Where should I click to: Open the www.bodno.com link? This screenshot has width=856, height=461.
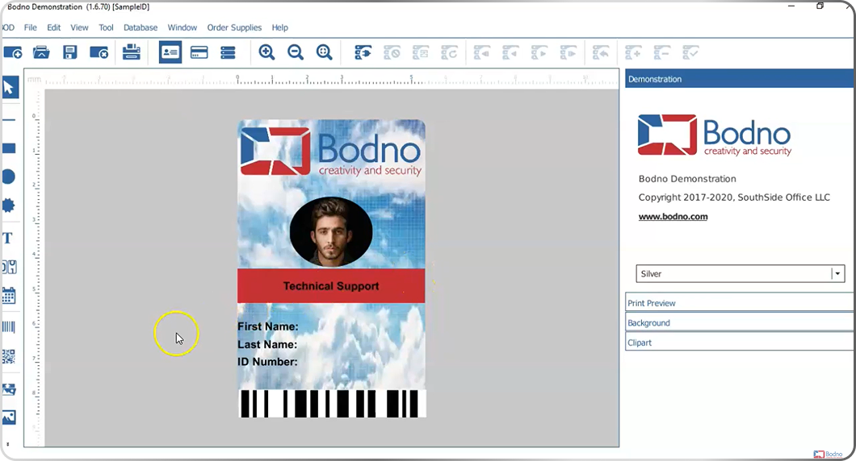pyautogui.click(x=673, y=216)
